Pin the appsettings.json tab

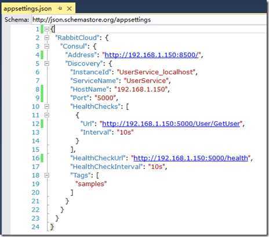click(60, 9)
